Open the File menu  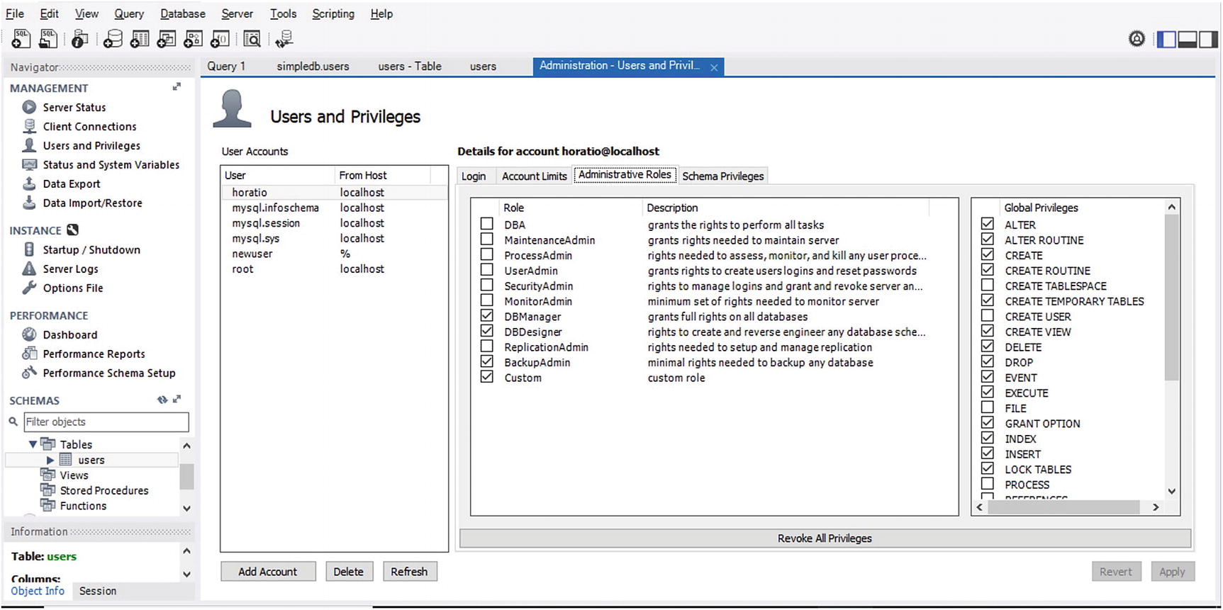point(15,13)
